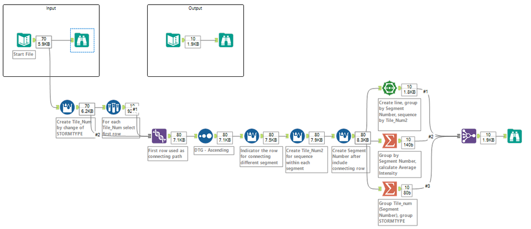This screenshot has width=531, height=229.
Task: Select Multi-Row Formula tool creating Segment Number
Action: pyautogui.click(x=344, y=136)
